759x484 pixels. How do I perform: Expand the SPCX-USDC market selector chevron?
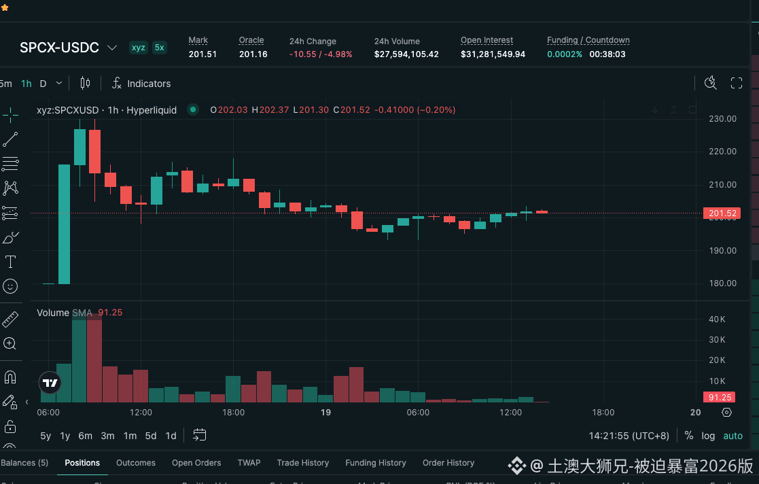pyautogui.click(x=112, y=48)
